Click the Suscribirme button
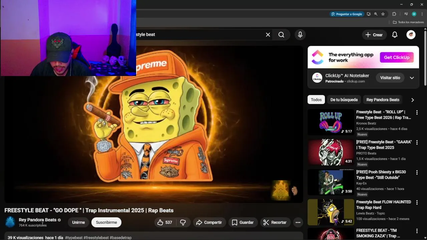 tap(106, 222)
